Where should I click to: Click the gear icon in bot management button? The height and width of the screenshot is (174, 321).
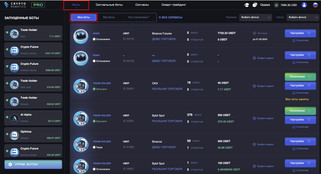pyautogui.click(x=10, y=164)
